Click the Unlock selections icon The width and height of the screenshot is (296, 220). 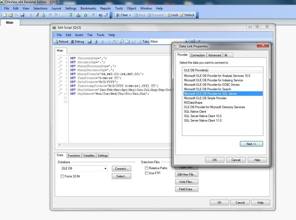point(182,15)
